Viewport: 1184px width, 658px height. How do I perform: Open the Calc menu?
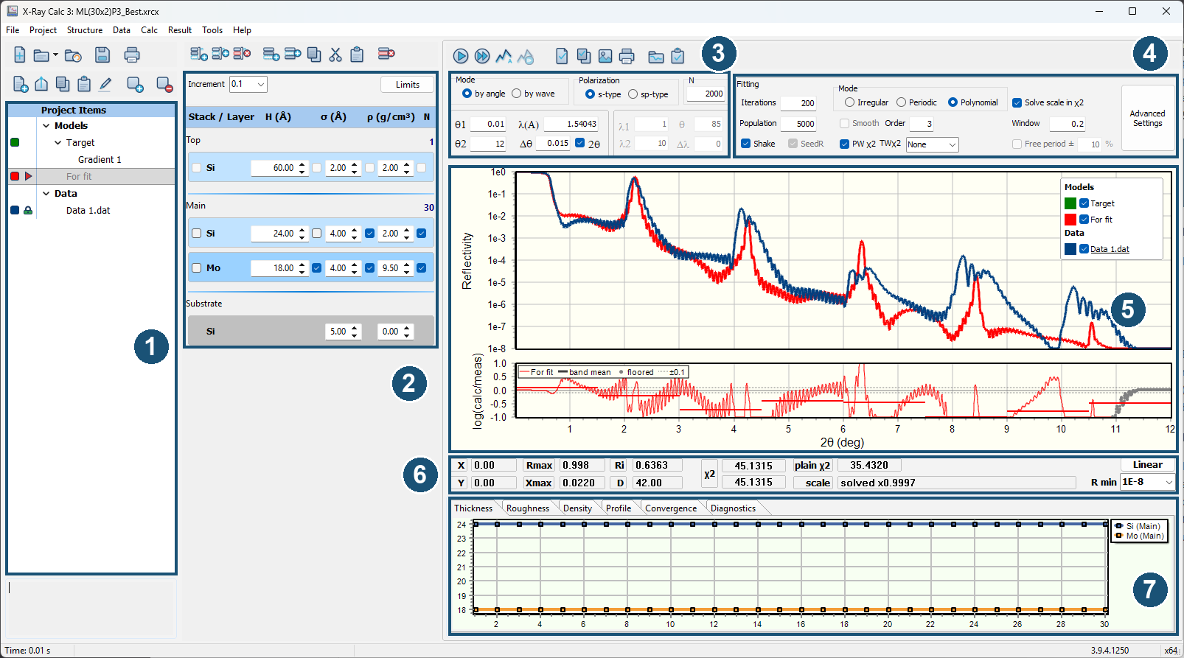tap(150, 30)
